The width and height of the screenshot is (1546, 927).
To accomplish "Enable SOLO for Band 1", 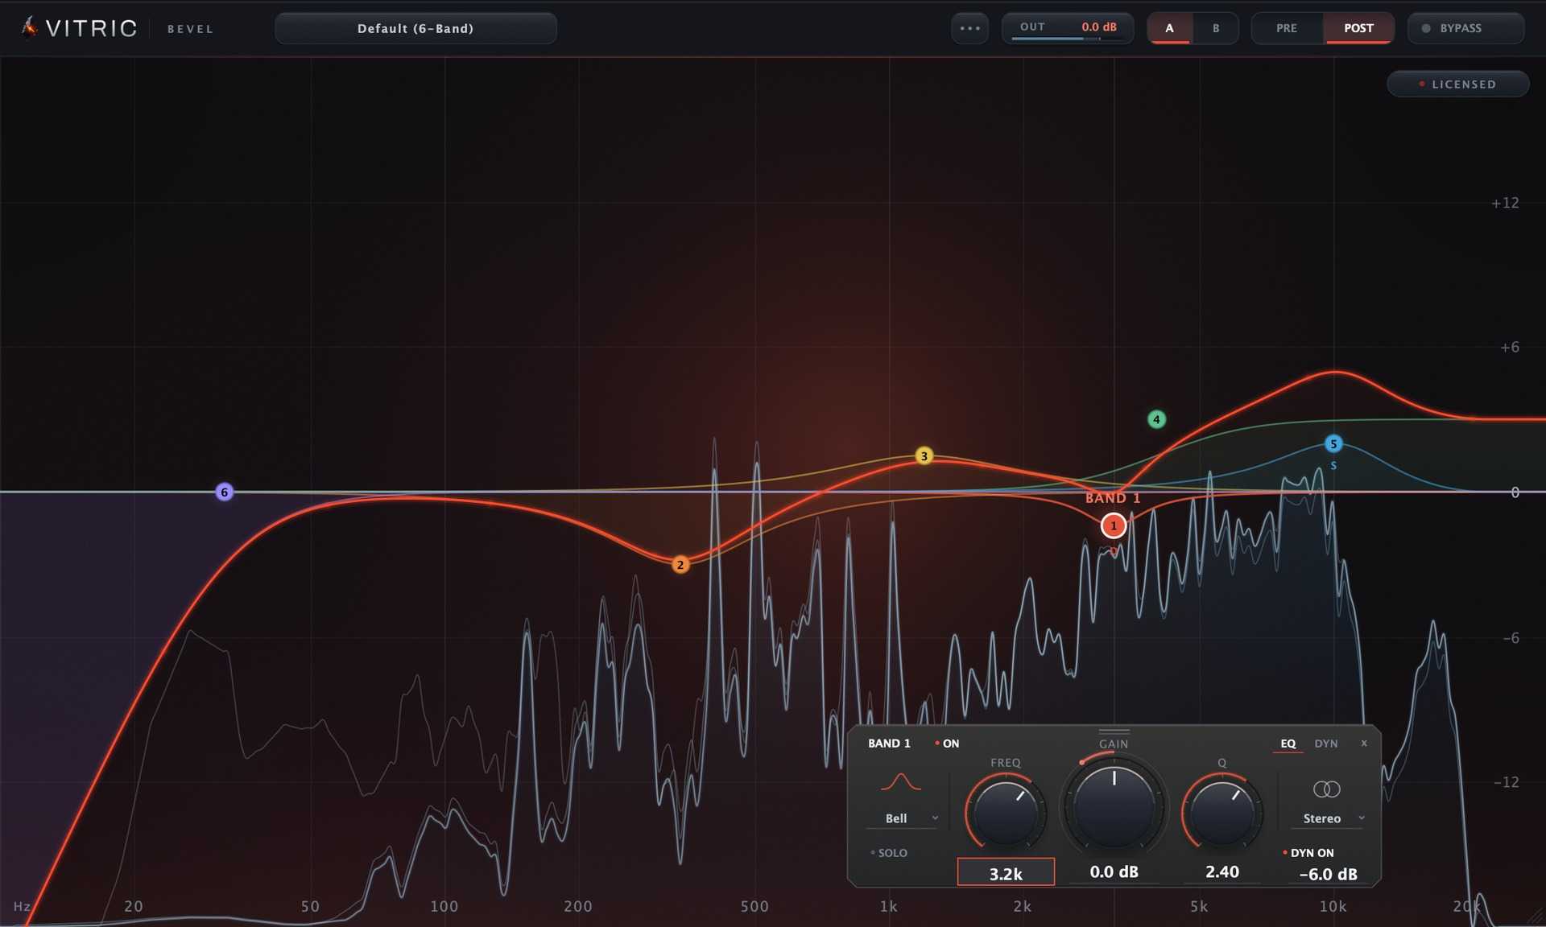I will 889,853.
